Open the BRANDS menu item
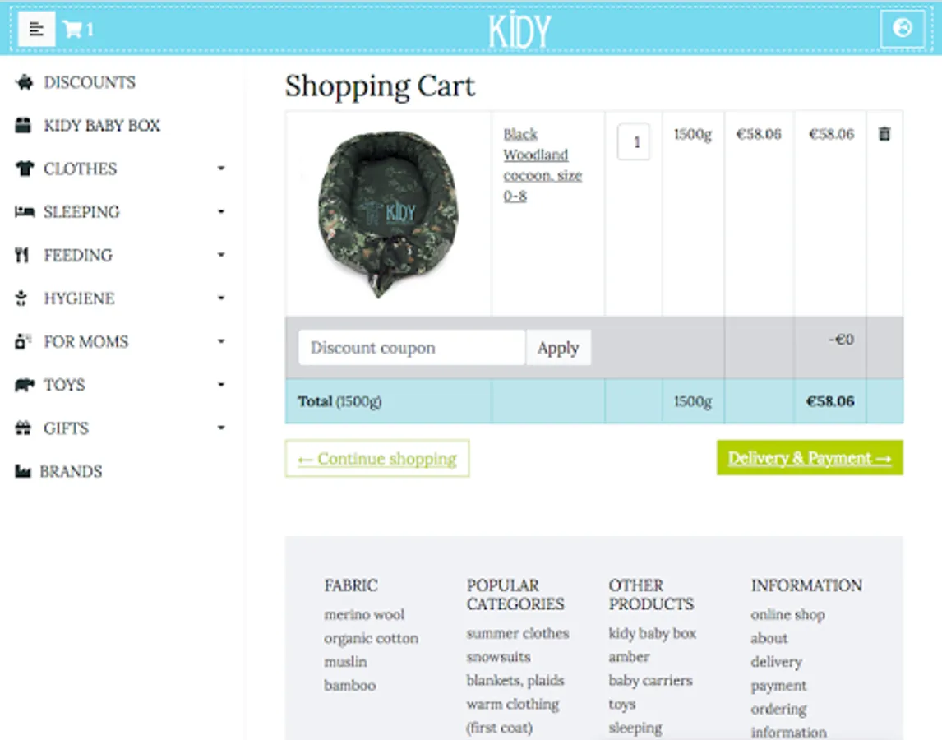942x740 pixels. [x=71, y=471]
